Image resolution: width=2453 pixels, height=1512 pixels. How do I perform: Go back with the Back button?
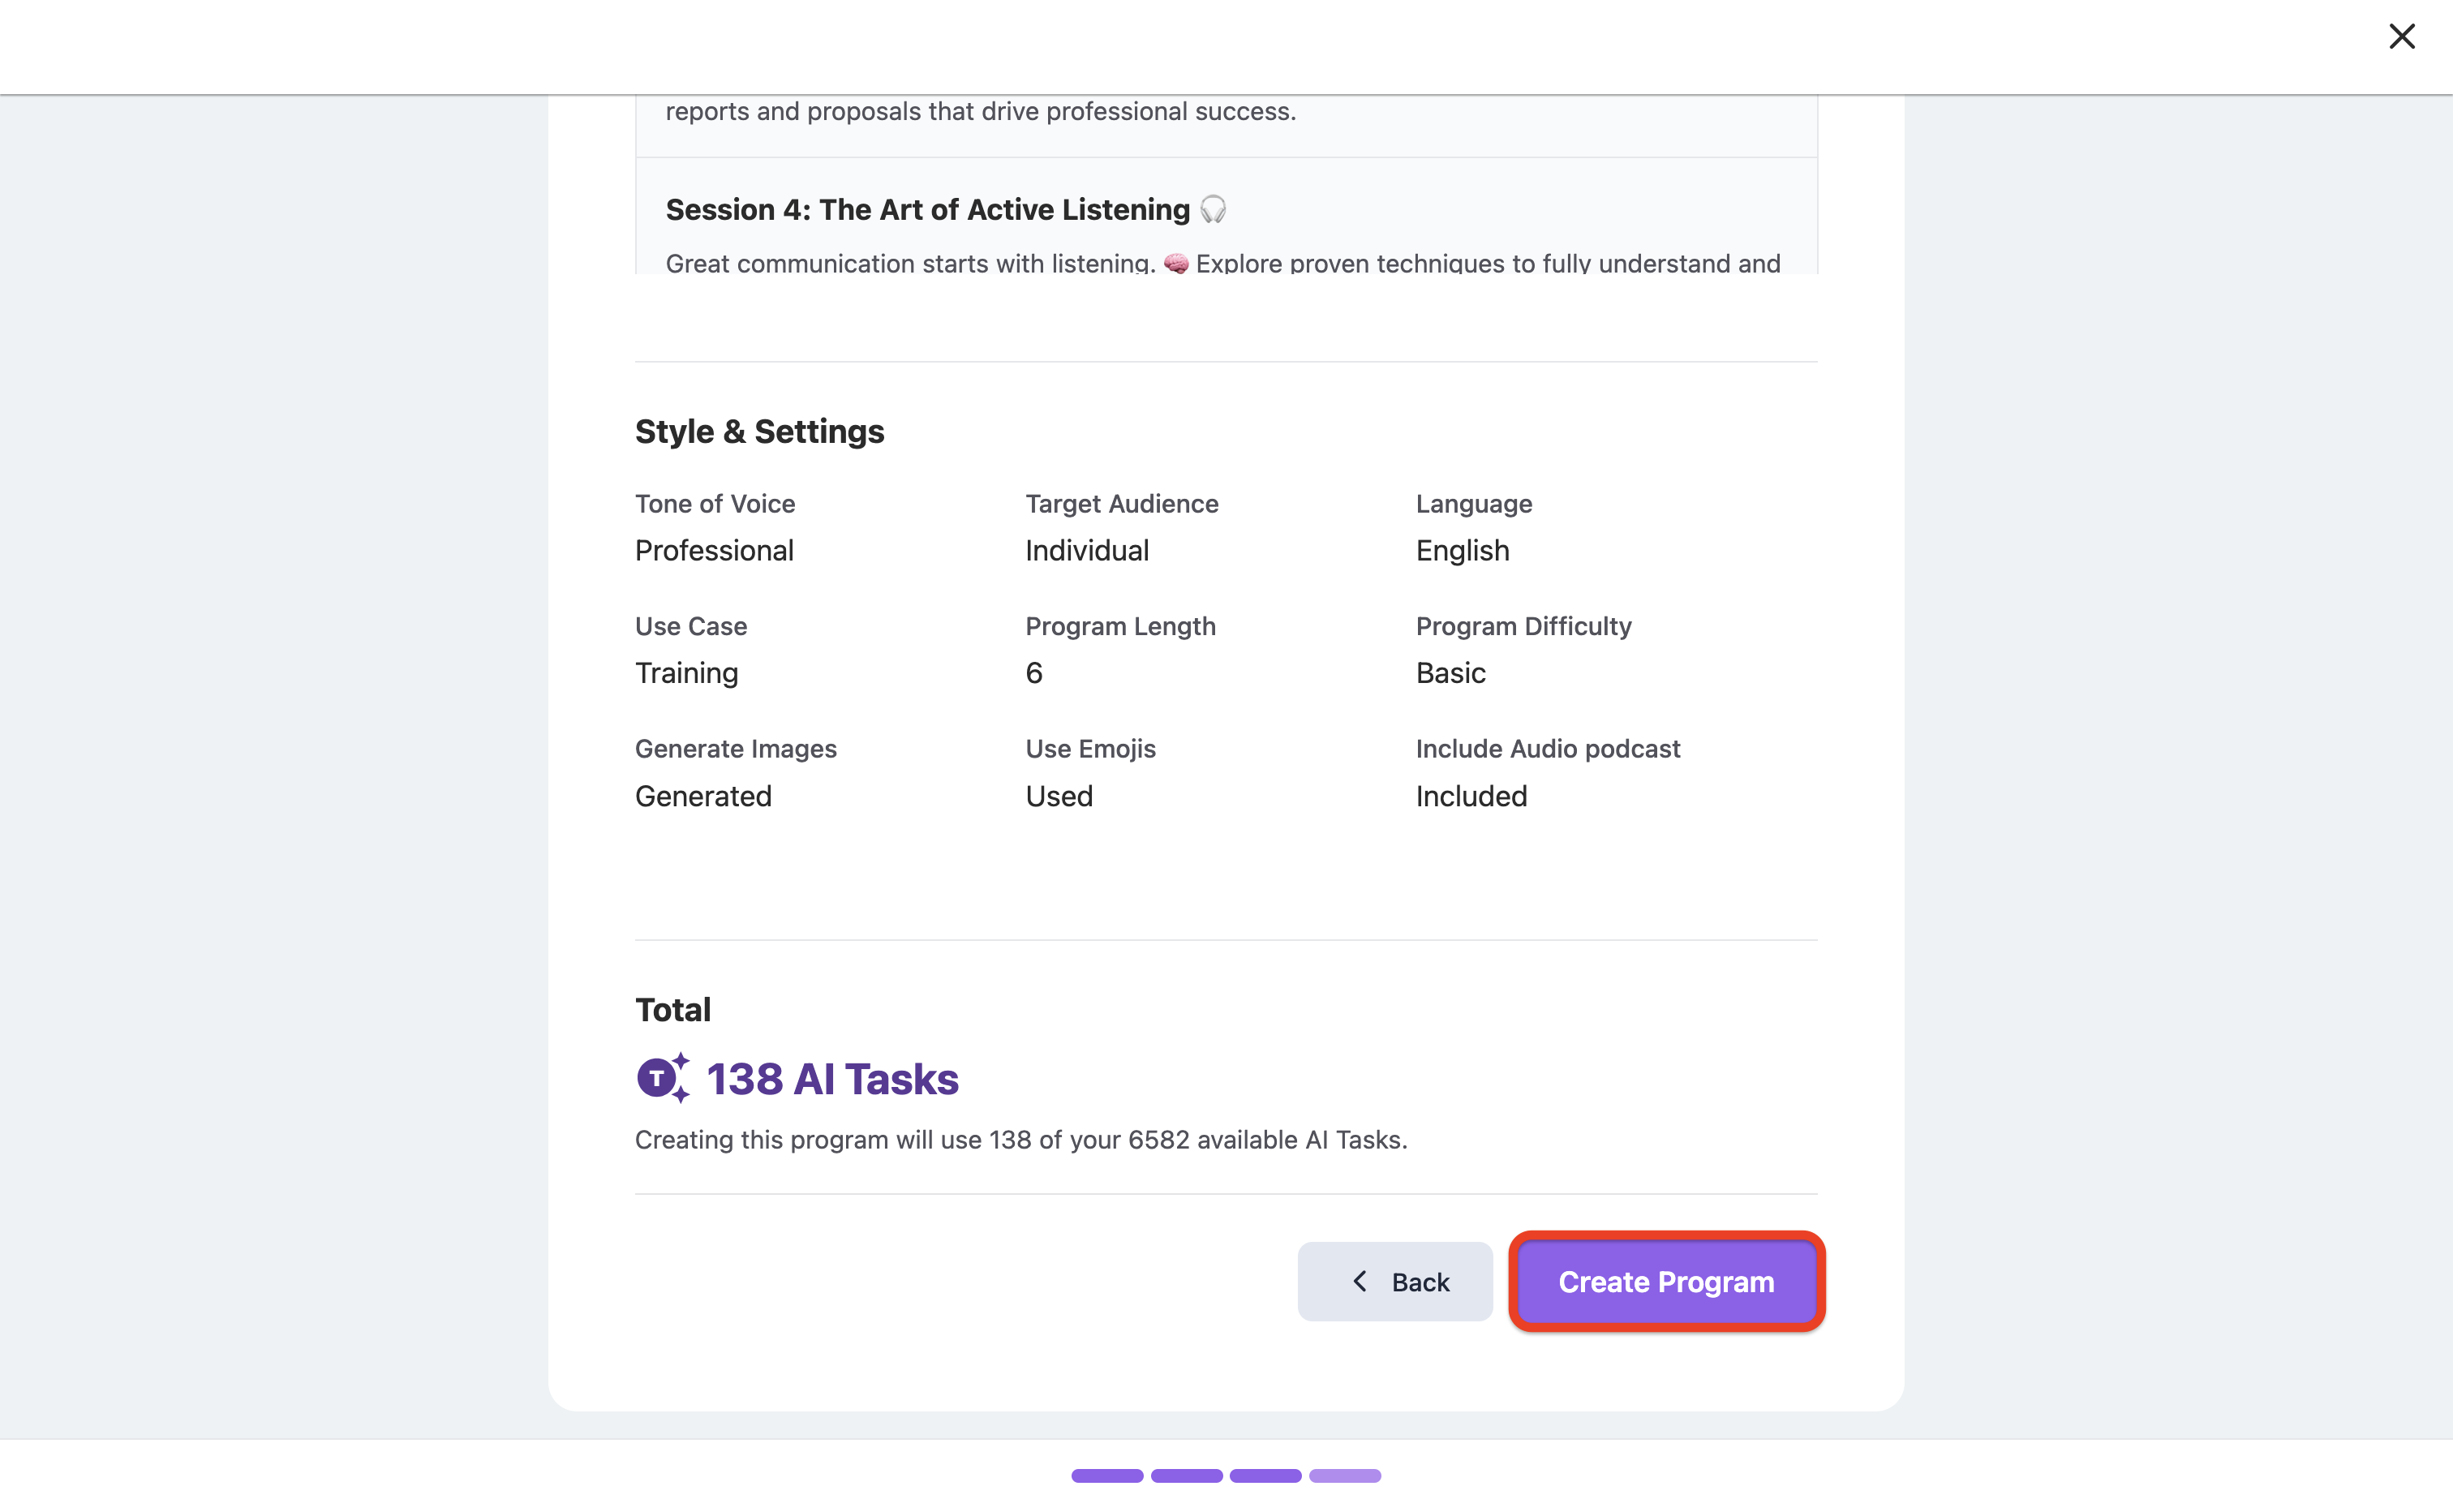(1394, 1281)
